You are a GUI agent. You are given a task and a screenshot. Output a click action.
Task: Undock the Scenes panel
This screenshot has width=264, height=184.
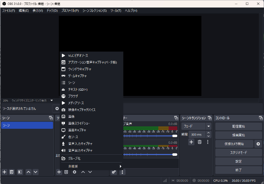(x=51, y=118)
